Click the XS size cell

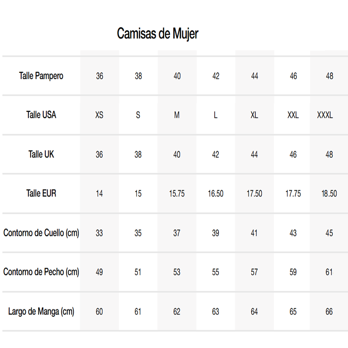pyautogui.click(x=100, y=115)
